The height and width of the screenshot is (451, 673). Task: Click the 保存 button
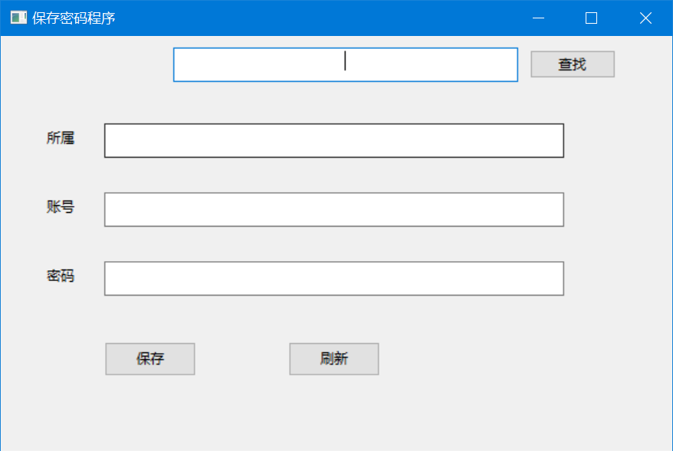pyautogui.click(x=150, y=359)
